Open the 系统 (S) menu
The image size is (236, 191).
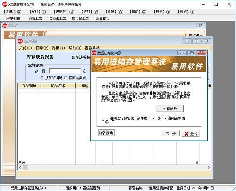click(12, 12)
